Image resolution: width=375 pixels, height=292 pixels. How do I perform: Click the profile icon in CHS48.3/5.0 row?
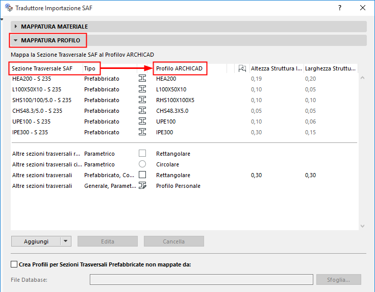[142, 111]
